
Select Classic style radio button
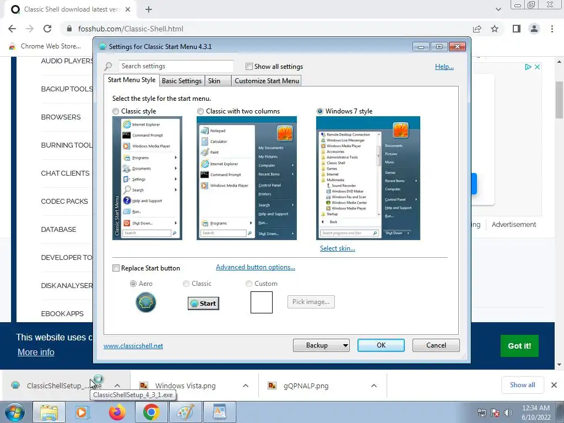[116, 111]
